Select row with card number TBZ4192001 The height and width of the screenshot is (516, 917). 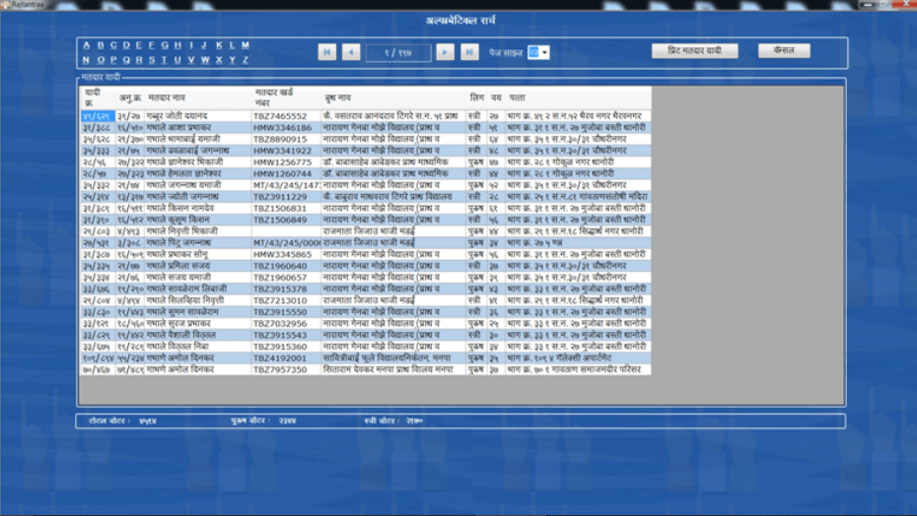click(x=280, y=358)
